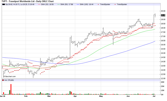The width and height of the screenshot is (167, 101).
Task: Click the 30M volume axis label
Action: [x=163, y=82]
